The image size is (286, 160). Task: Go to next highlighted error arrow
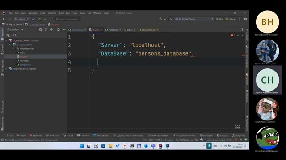(x=242, y=35)
